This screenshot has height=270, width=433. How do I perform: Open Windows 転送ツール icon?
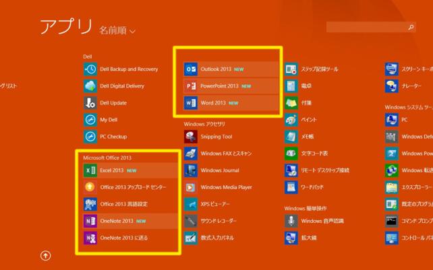392,170
